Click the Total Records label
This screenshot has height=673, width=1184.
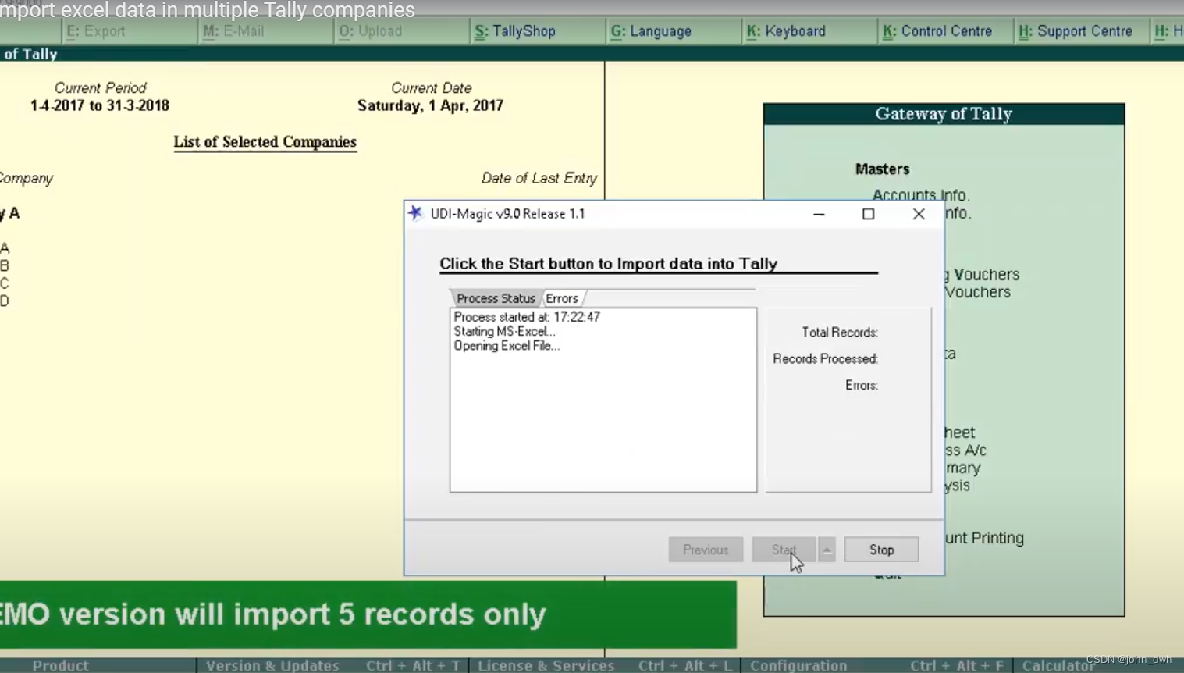(x=840, y=332)
